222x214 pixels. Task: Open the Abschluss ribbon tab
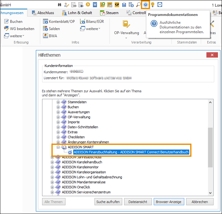(43, 13)
